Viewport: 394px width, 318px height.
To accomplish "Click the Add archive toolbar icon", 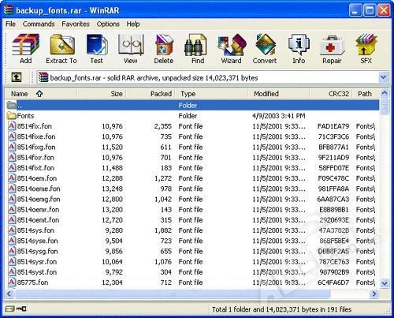I will [26, 49].
